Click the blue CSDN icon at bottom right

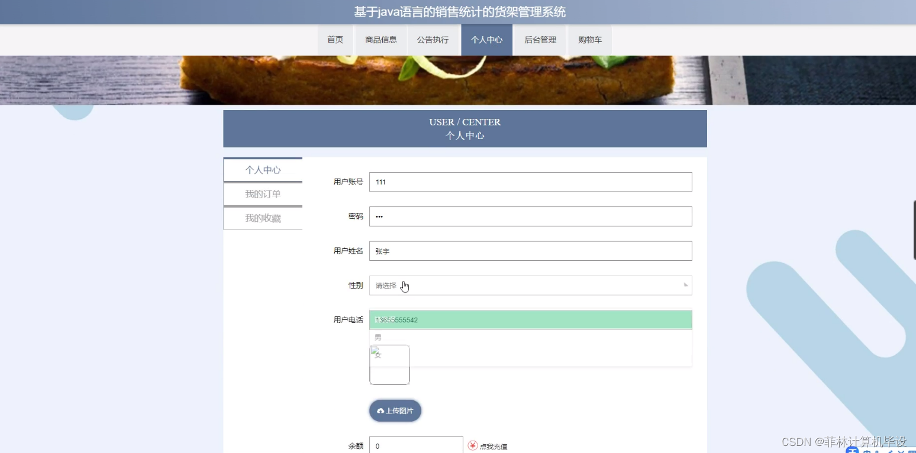[852, 451]
